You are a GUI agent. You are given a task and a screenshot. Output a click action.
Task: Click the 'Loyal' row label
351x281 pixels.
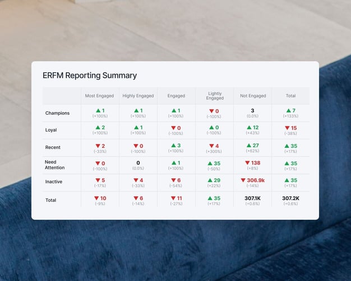click(x=51, y=130)
